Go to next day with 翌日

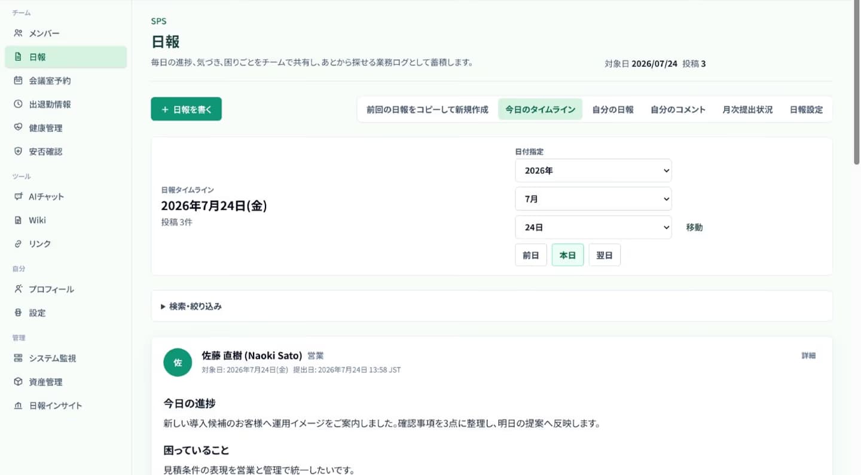(604, 255)
